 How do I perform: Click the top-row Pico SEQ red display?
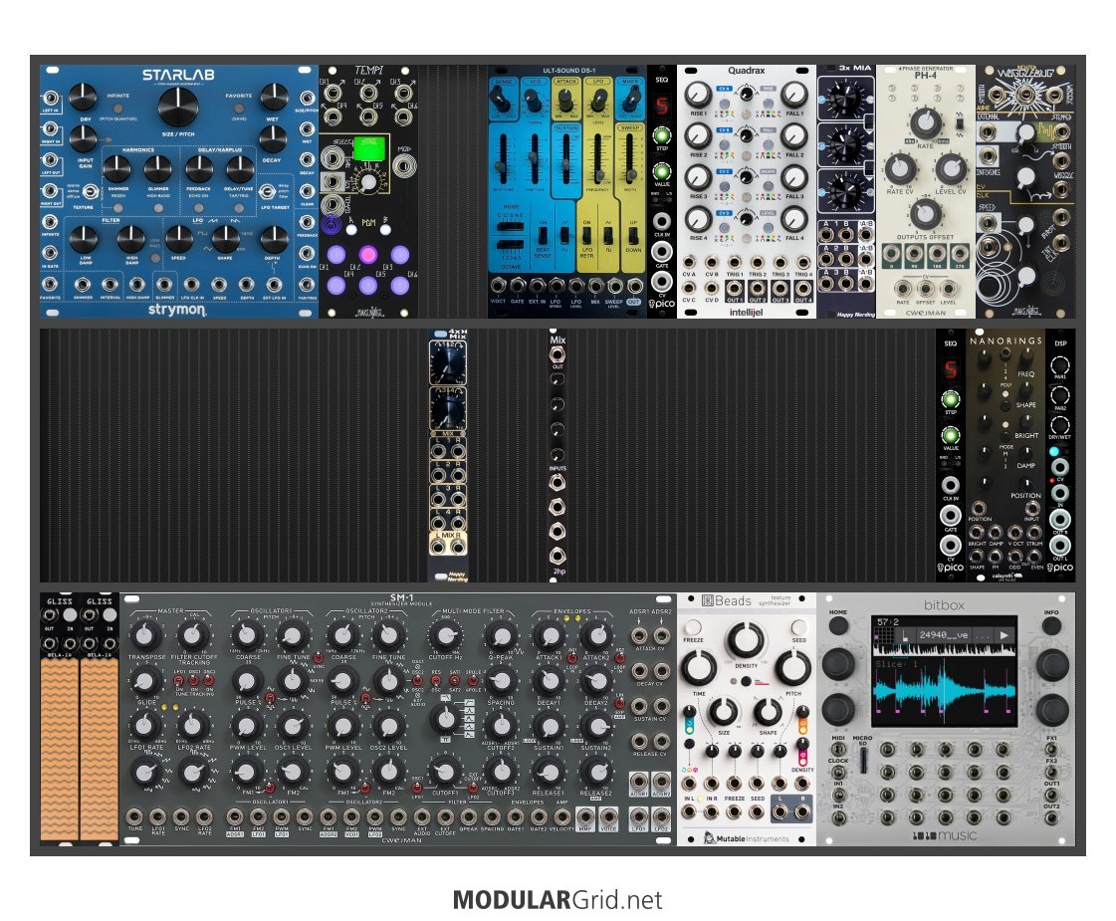tap(662, 107)
